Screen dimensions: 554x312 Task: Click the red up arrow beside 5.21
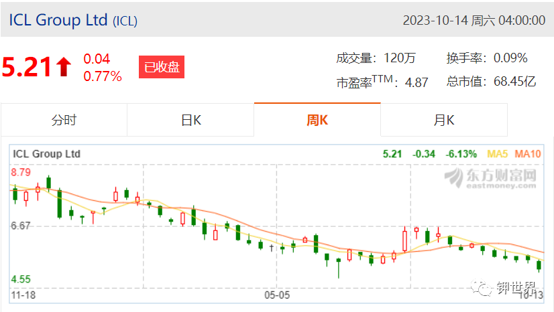click(x=64, y=67)
